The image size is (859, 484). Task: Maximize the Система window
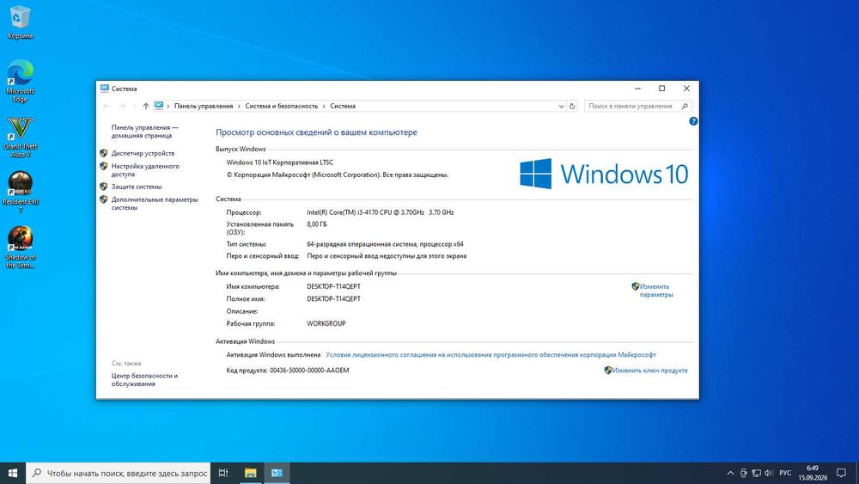[x=661, y=89]
